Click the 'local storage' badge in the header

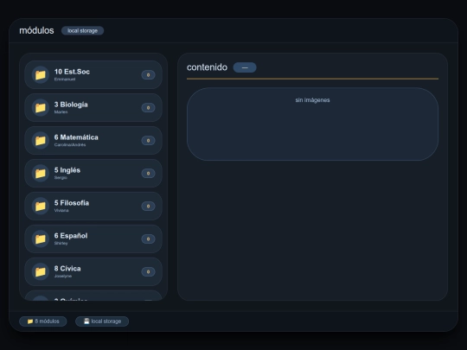click(82, 30)
